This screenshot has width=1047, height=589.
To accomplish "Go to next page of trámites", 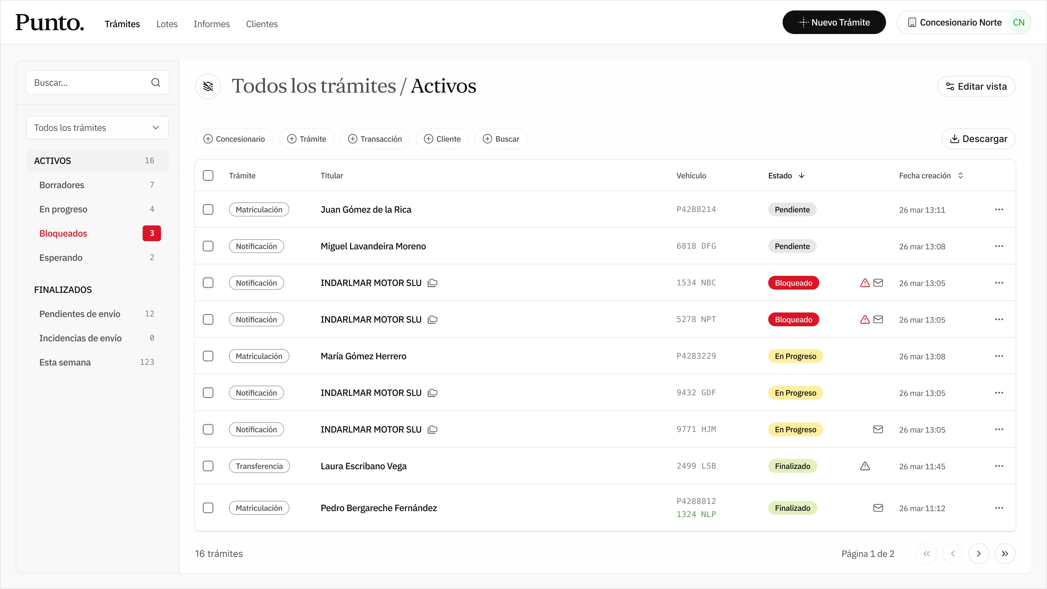I will click(979, 554).
